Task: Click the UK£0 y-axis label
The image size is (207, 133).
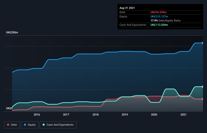Action: point(9,108)
